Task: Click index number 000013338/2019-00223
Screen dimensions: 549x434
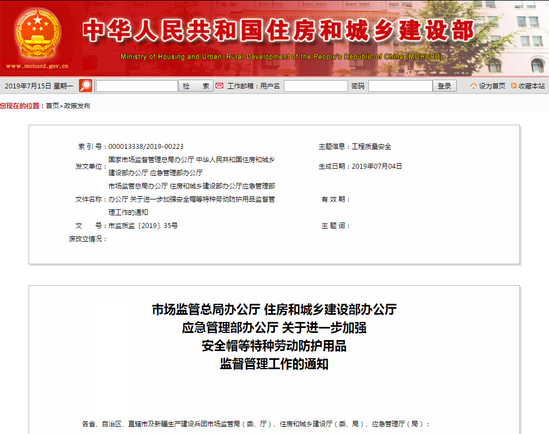Action: pos(146,147)
